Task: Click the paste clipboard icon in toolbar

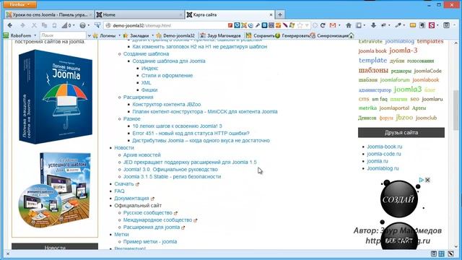Action: click(55, 25)
